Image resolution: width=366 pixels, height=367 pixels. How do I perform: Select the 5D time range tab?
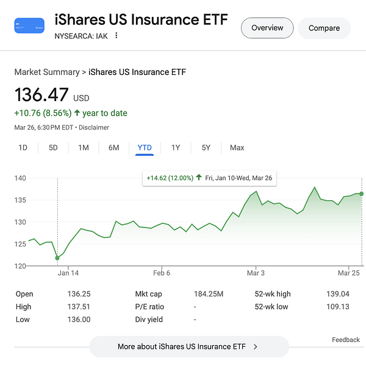pos(53,148)
